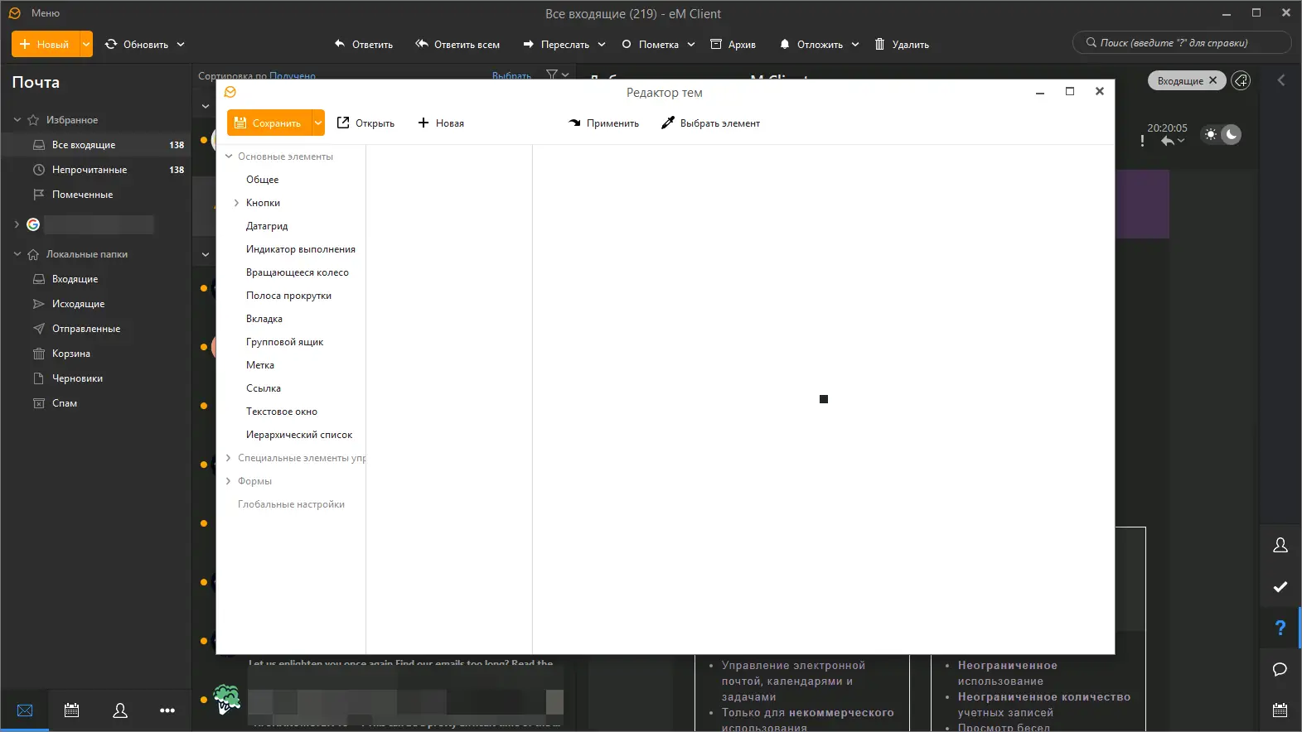Open the Спам folder
Viewport: 1302px width, 732px height.
(96, 403)
